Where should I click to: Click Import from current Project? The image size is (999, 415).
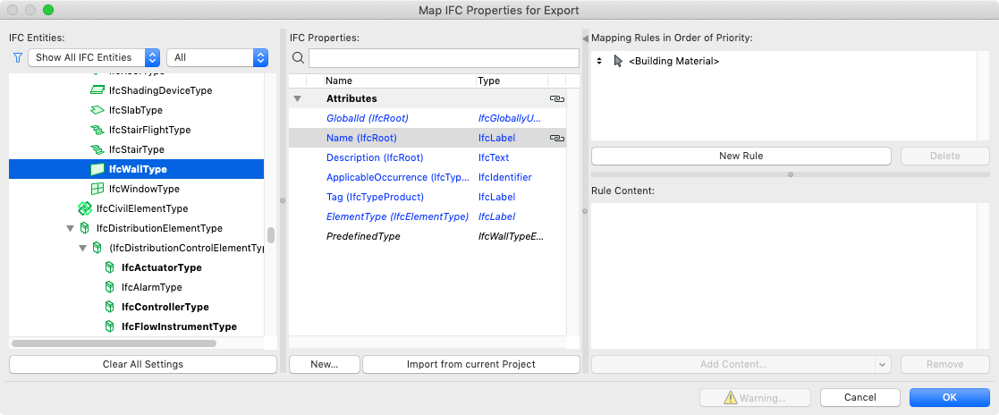tap(471, 365)
